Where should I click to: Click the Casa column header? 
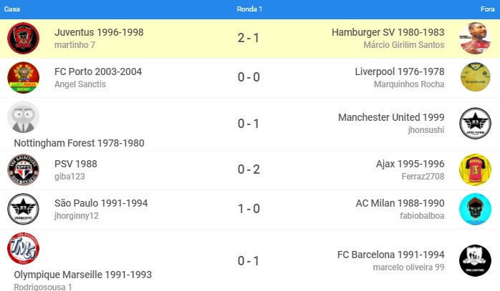pos(11,9)
